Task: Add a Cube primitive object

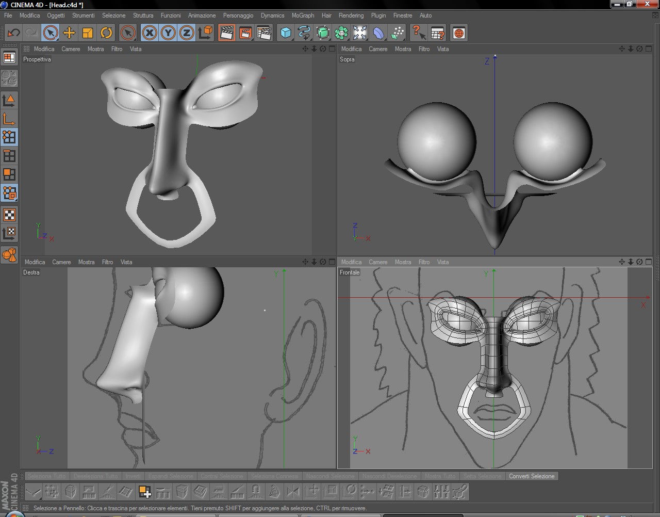Action: tap(286, 33)
